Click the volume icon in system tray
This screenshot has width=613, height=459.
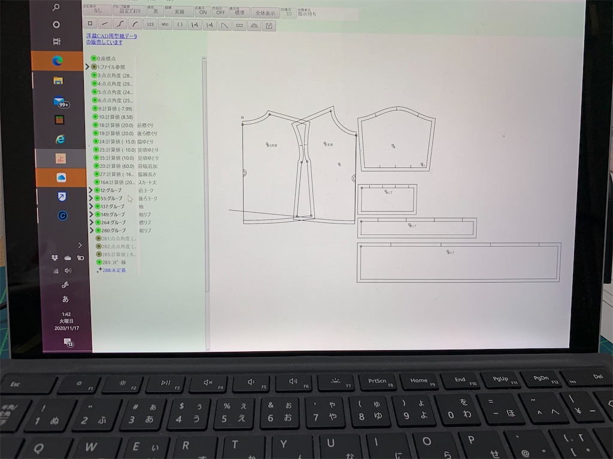(x=68, y=271)
